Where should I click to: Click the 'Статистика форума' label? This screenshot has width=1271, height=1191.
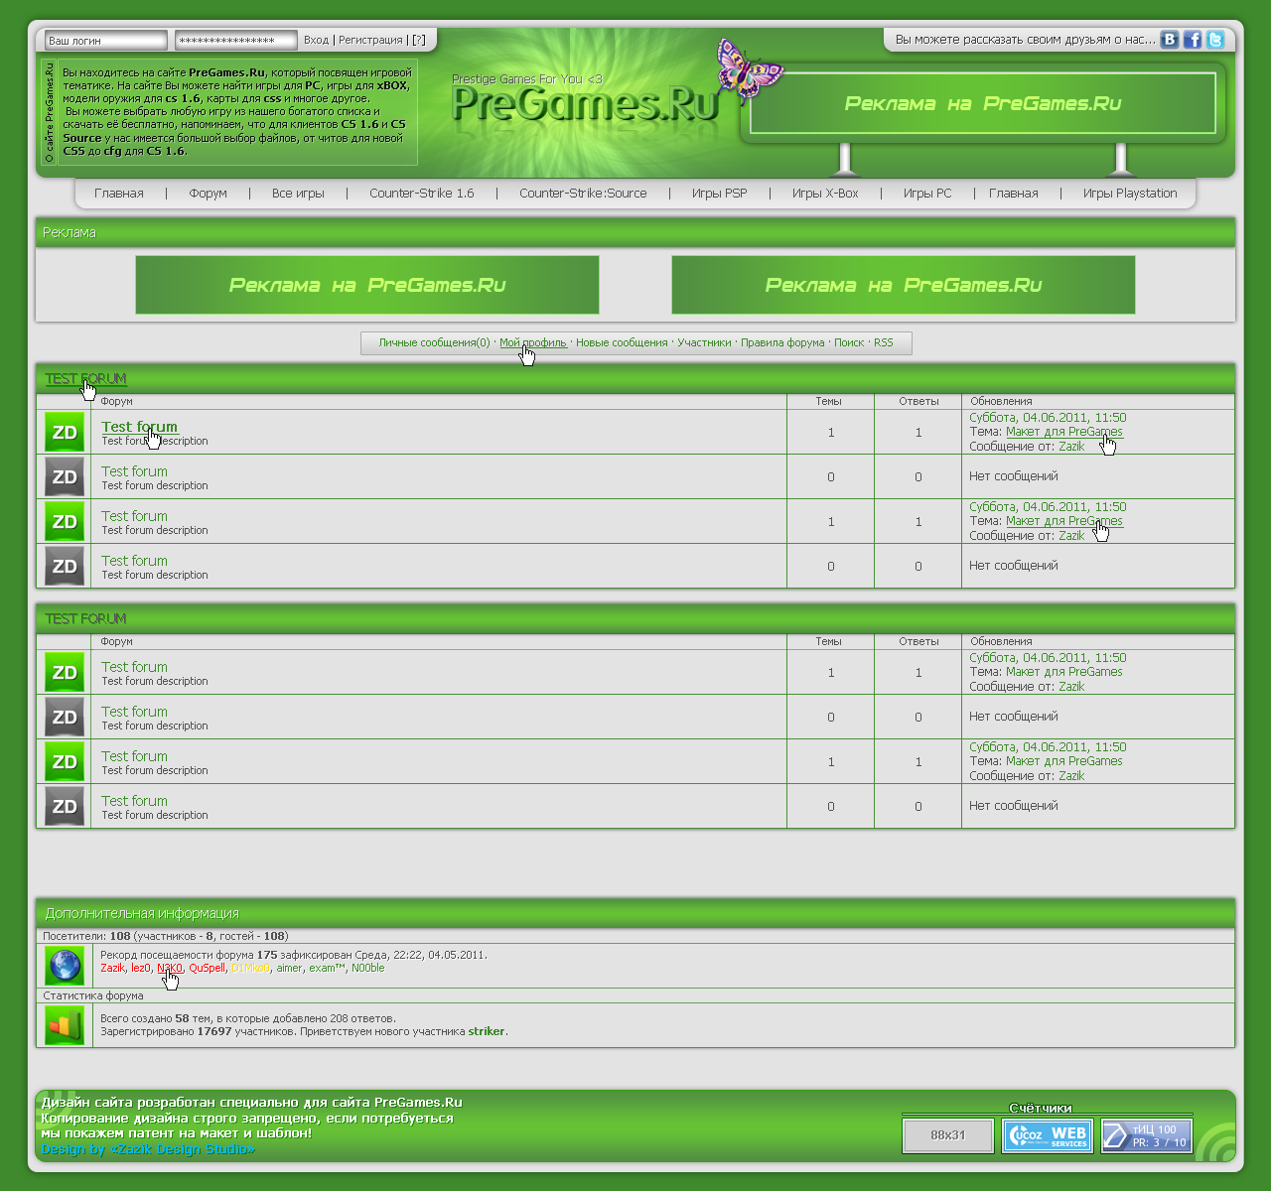93,995
